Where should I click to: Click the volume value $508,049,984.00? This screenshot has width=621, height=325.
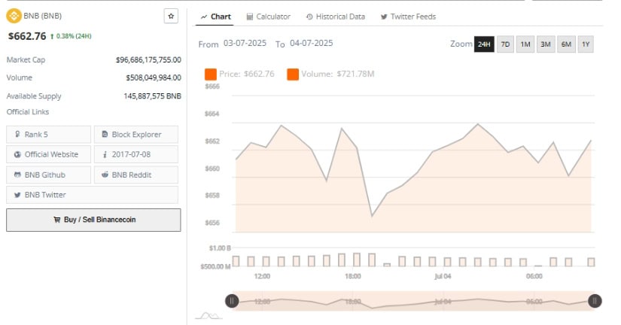[x=154, y=77]
